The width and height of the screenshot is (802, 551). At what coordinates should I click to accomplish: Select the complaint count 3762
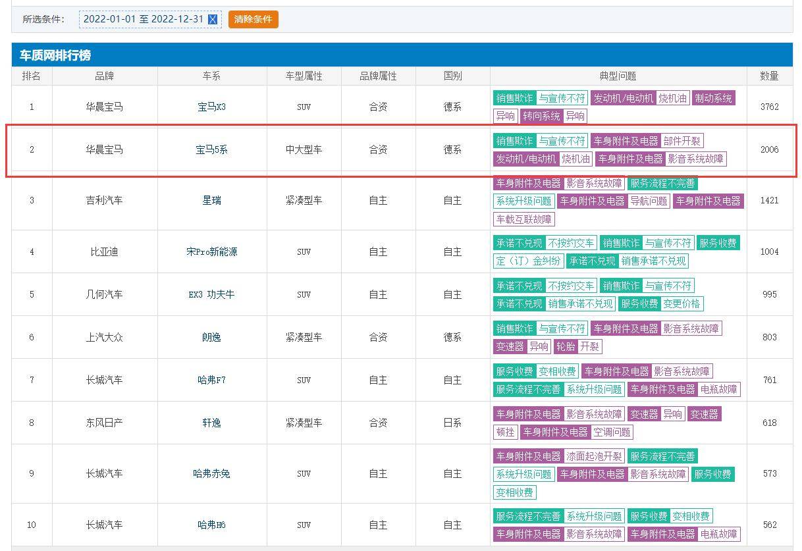coord(770,107)
